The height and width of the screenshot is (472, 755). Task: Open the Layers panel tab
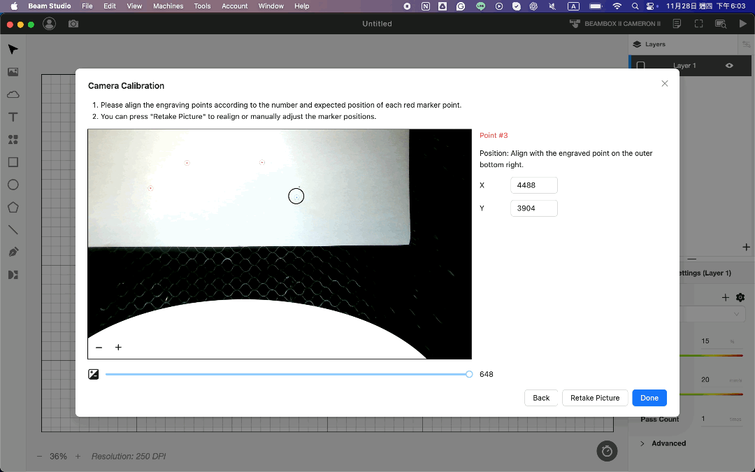[x=649, y=44]
